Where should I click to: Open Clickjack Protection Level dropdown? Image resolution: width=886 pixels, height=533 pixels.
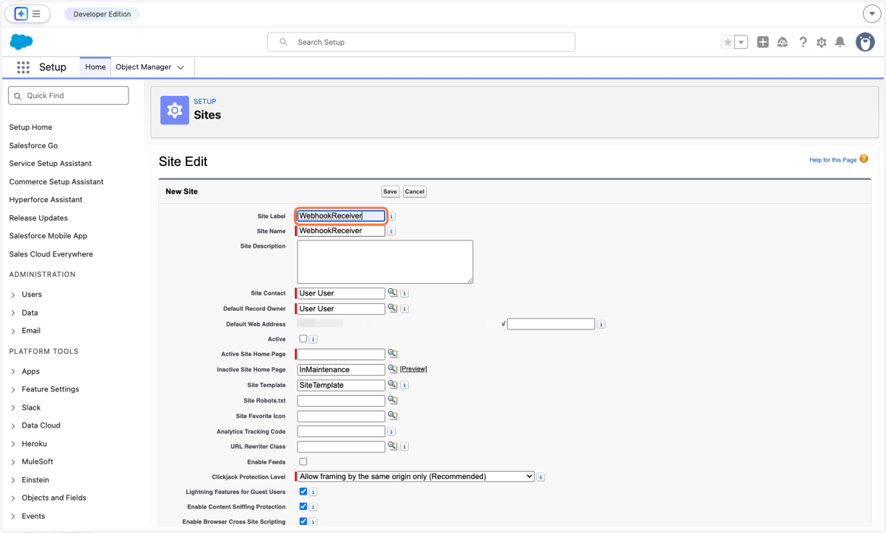pos(416,476)
